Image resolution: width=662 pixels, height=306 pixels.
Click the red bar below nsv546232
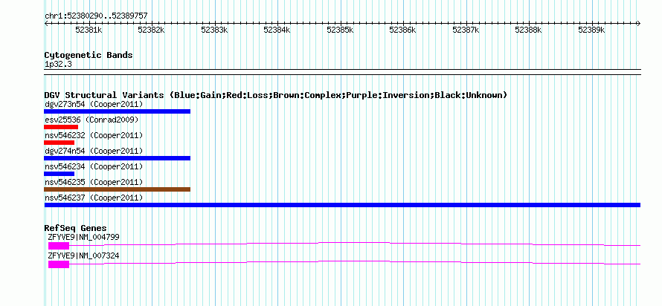(x=59, y=143)
